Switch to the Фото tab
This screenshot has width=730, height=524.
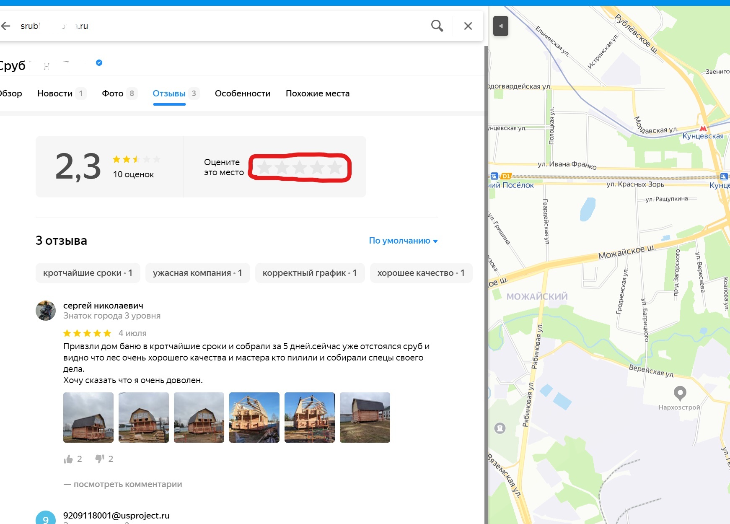pyautogui.click(x=119, y=93)
